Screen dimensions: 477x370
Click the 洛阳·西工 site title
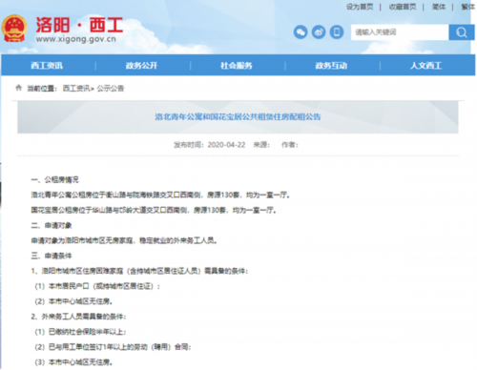point(79,25)
